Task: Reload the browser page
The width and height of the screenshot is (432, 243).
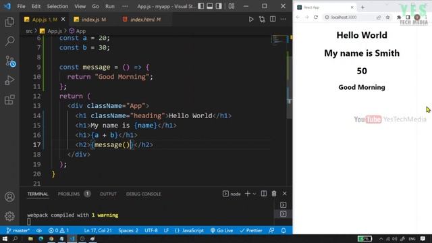Action: click(316, 17)
